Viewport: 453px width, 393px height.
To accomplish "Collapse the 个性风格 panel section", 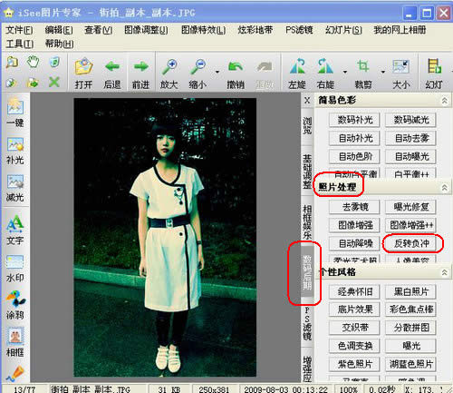I will click(445, 272).
